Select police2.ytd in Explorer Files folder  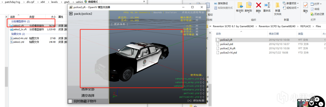click(x=226, y=44)
